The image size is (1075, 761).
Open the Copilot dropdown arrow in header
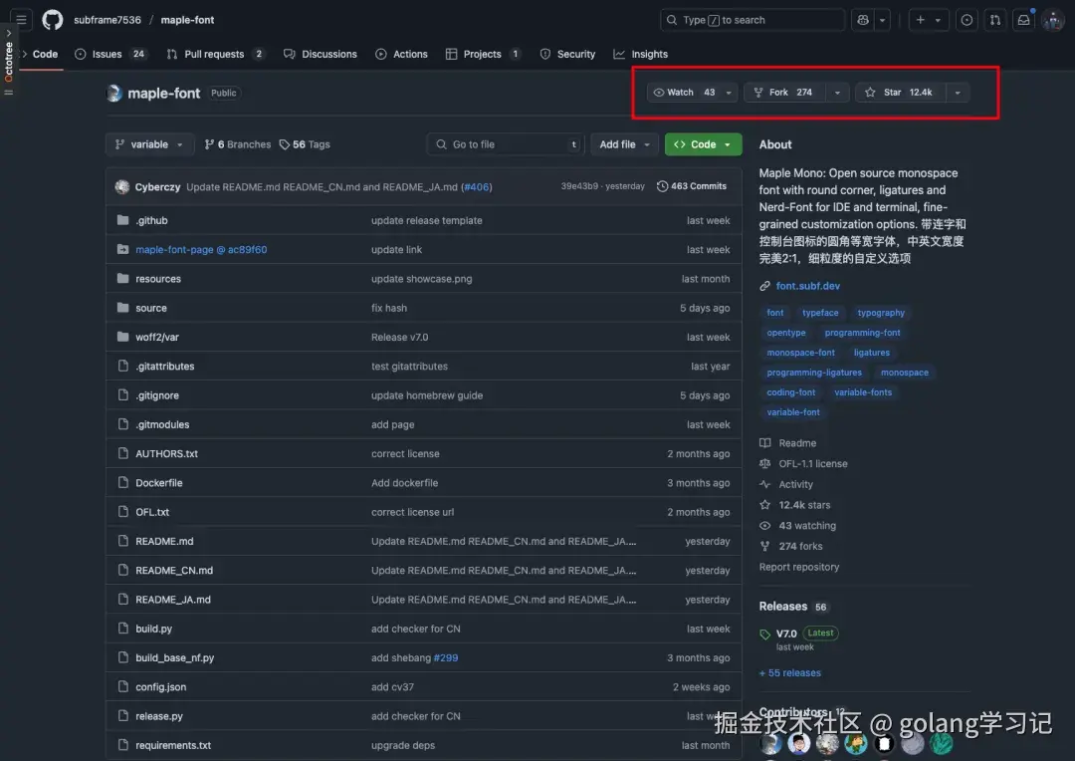[x=882, y=20]
